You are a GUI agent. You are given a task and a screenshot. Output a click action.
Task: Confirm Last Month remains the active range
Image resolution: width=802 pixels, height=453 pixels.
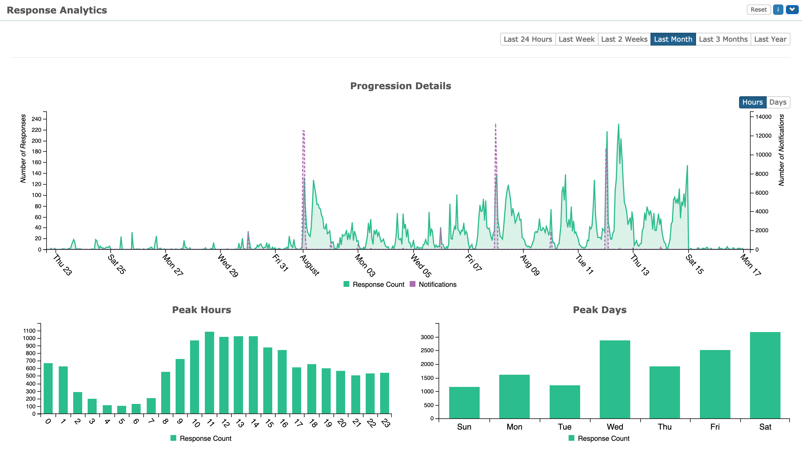point(673,39)
